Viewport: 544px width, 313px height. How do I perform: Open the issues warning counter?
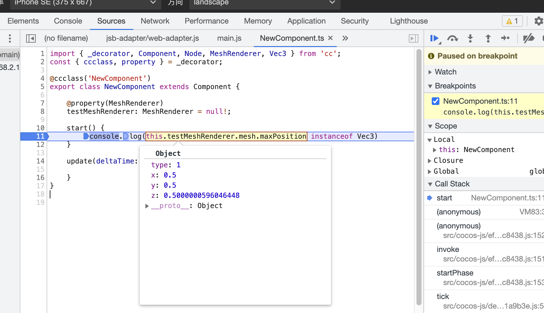point(512,21)
